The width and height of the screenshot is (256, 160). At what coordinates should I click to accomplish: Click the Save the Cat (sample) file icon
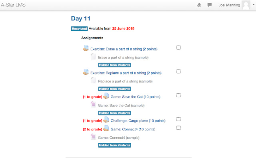(93, 105)
